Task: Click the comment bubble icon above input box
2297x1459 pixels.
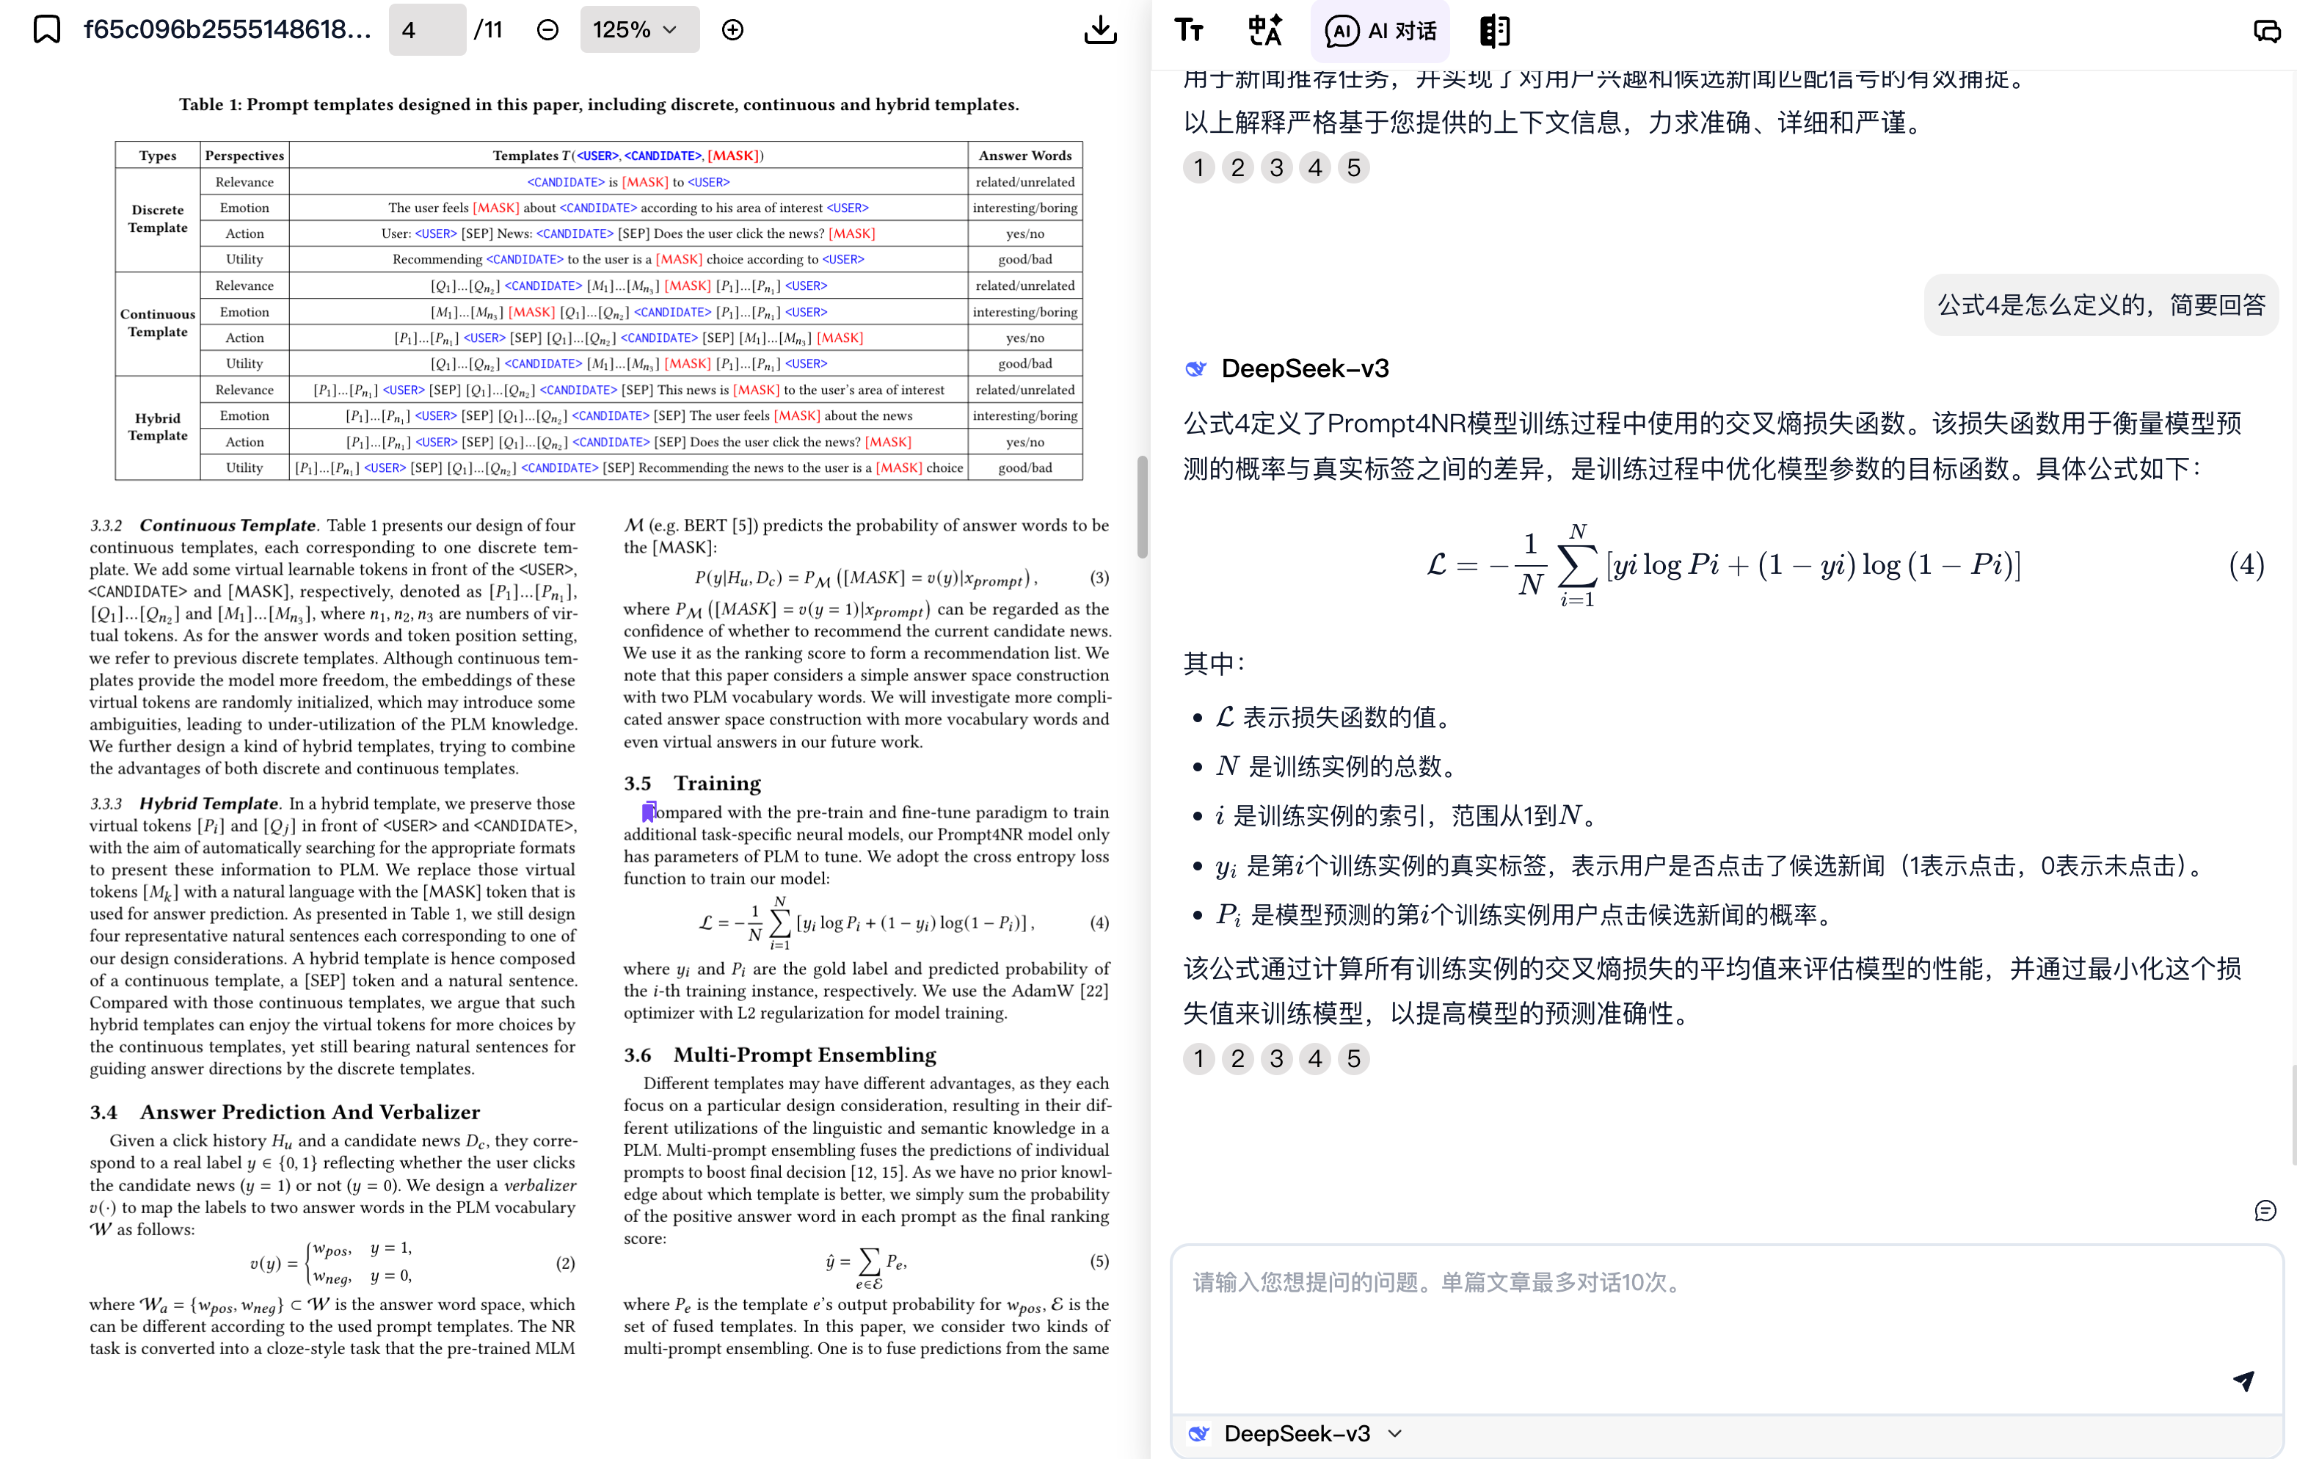Action: [2265, 1211]
